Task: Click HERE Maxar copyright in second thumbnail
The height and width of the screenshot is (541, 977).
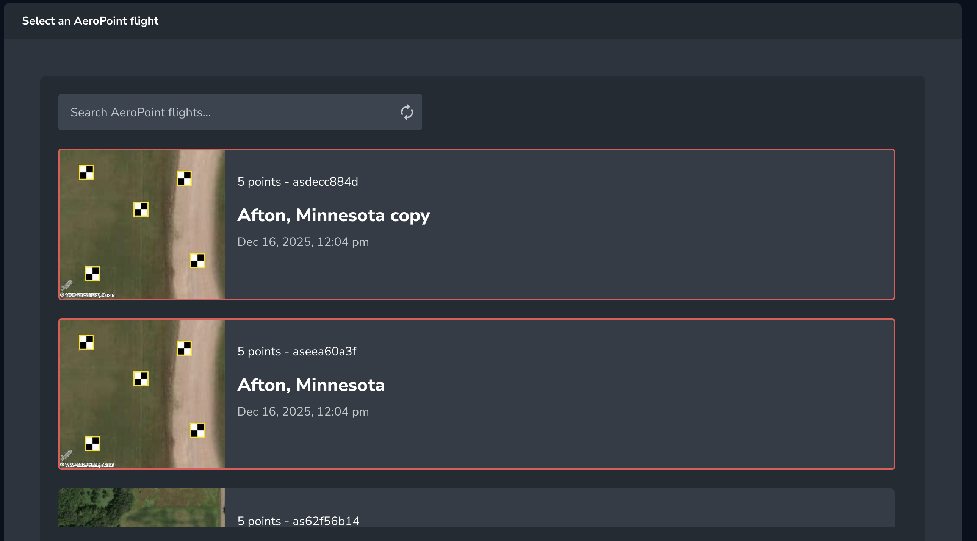Action: click(88, 465)
